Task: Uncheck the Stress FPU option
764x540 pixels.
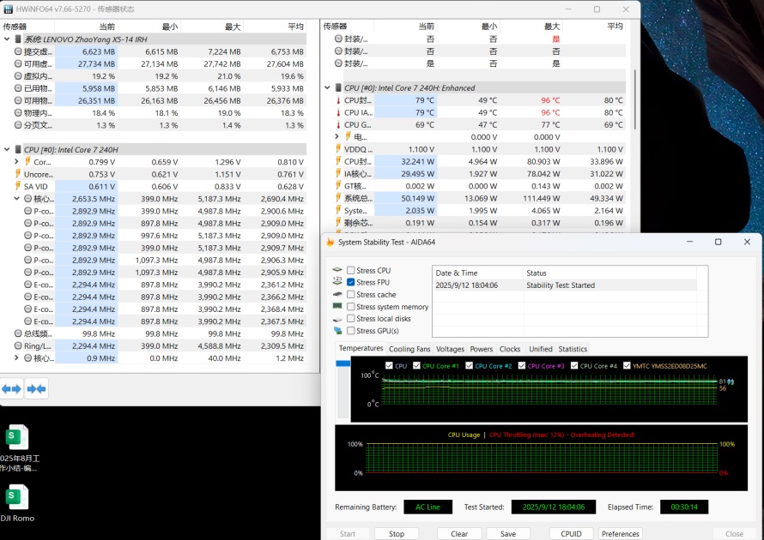Action: click(350, 282)
